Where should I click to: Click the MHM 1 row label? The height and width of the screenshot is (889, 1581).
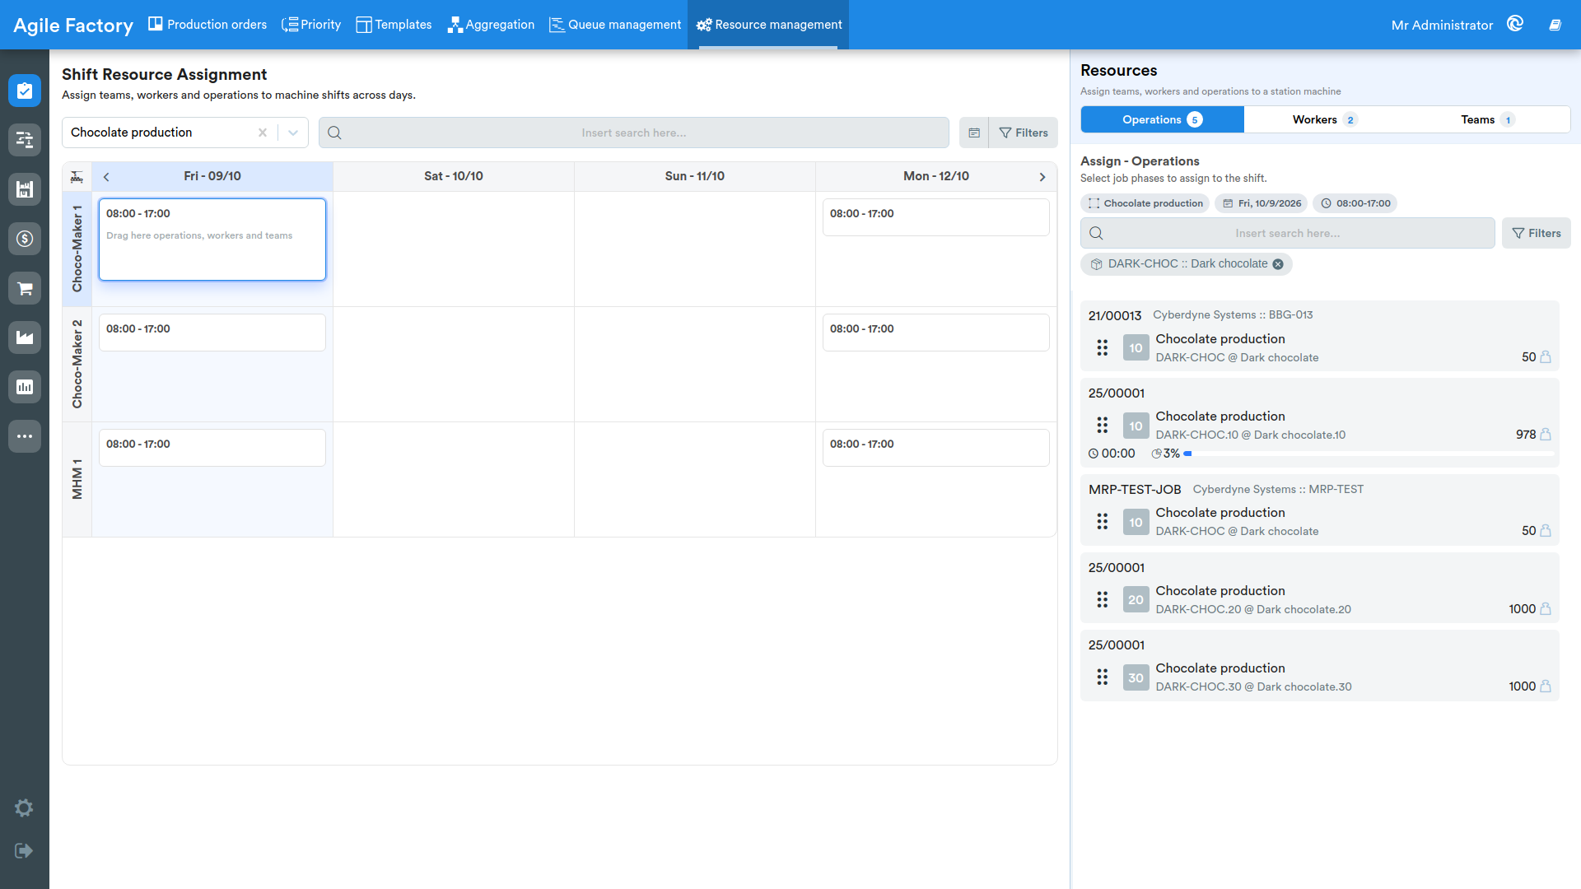click(77, 479)
